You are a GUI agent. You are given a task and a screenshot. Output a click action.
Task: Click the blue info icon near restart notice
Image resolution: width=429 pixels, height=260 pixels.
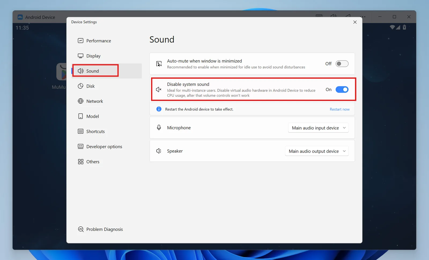pyautogui.click(x=159, y=109)
